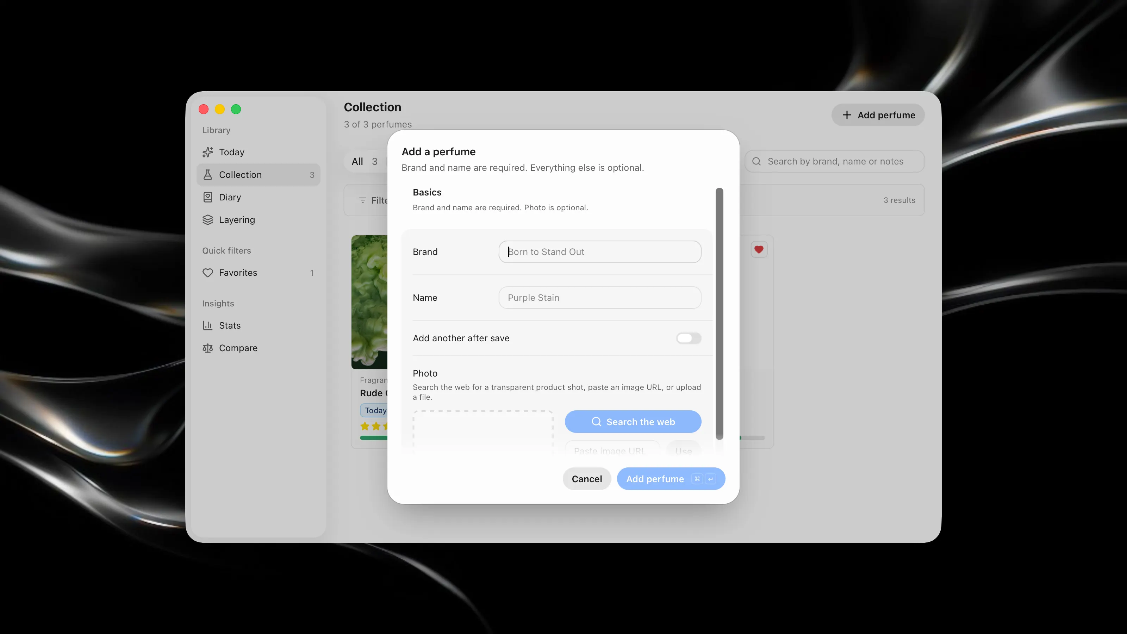Click the Search by brand, name or notes field

click(x=834, y=161)
